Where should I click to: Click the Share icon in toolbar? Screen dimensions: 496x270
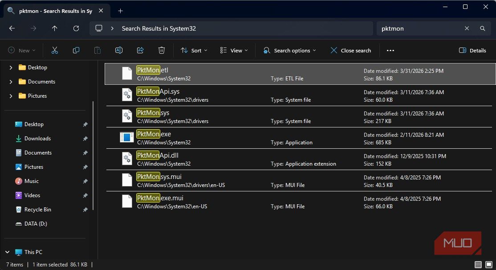click(140, 51)
